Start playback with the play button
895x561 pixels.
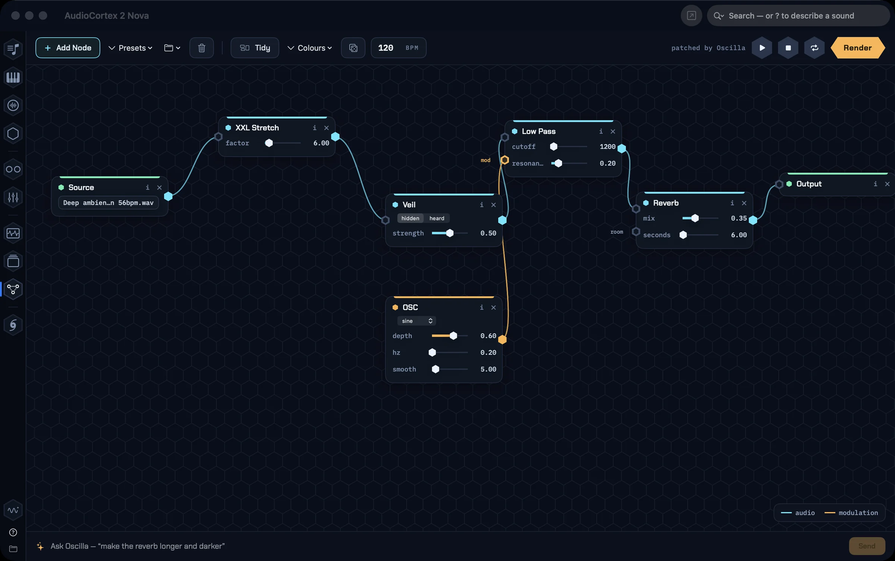762,48
